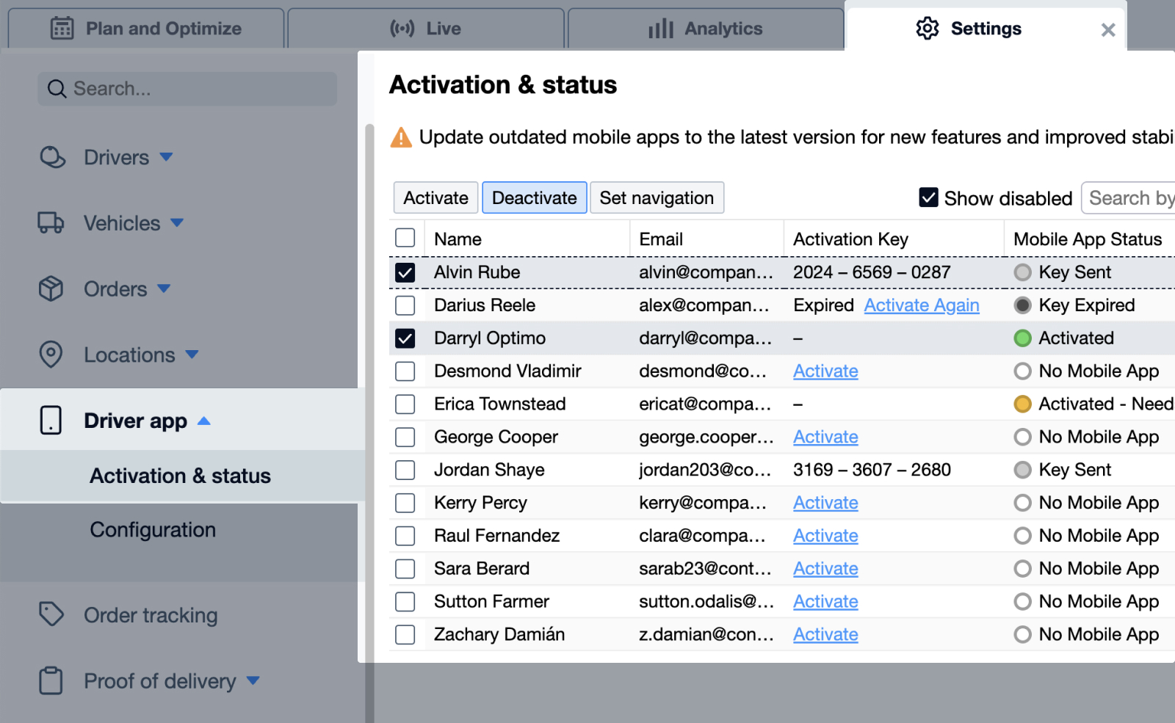The image size is (1175, 723).
Task: Click the bar chart icon on Analytics tab
Action: [660, 29]
